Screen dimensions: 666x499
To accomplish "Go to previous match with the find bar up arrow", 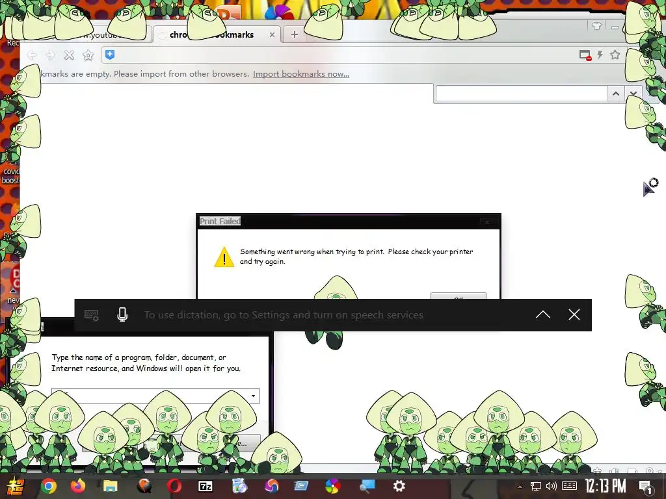I will tap(615, 94).
